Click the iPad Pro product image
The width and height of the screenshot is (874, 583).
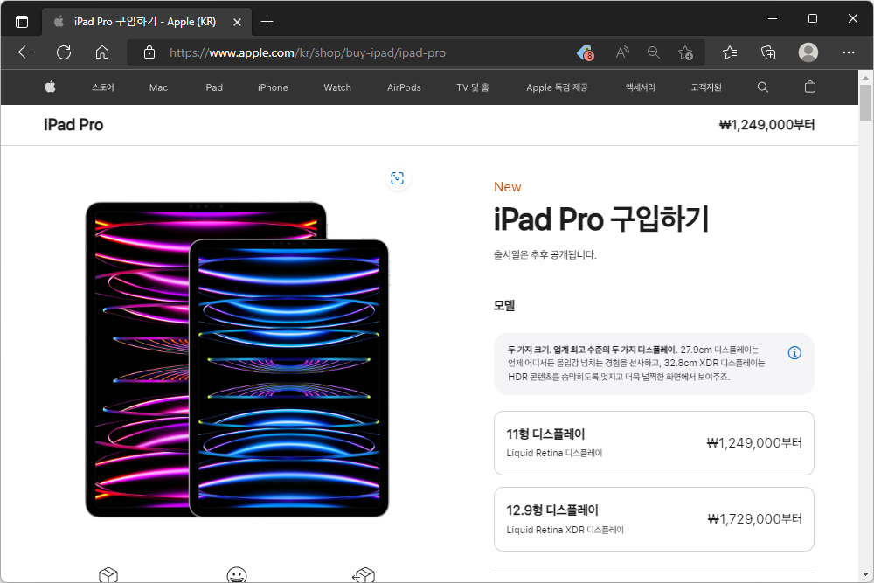[237, 359]
